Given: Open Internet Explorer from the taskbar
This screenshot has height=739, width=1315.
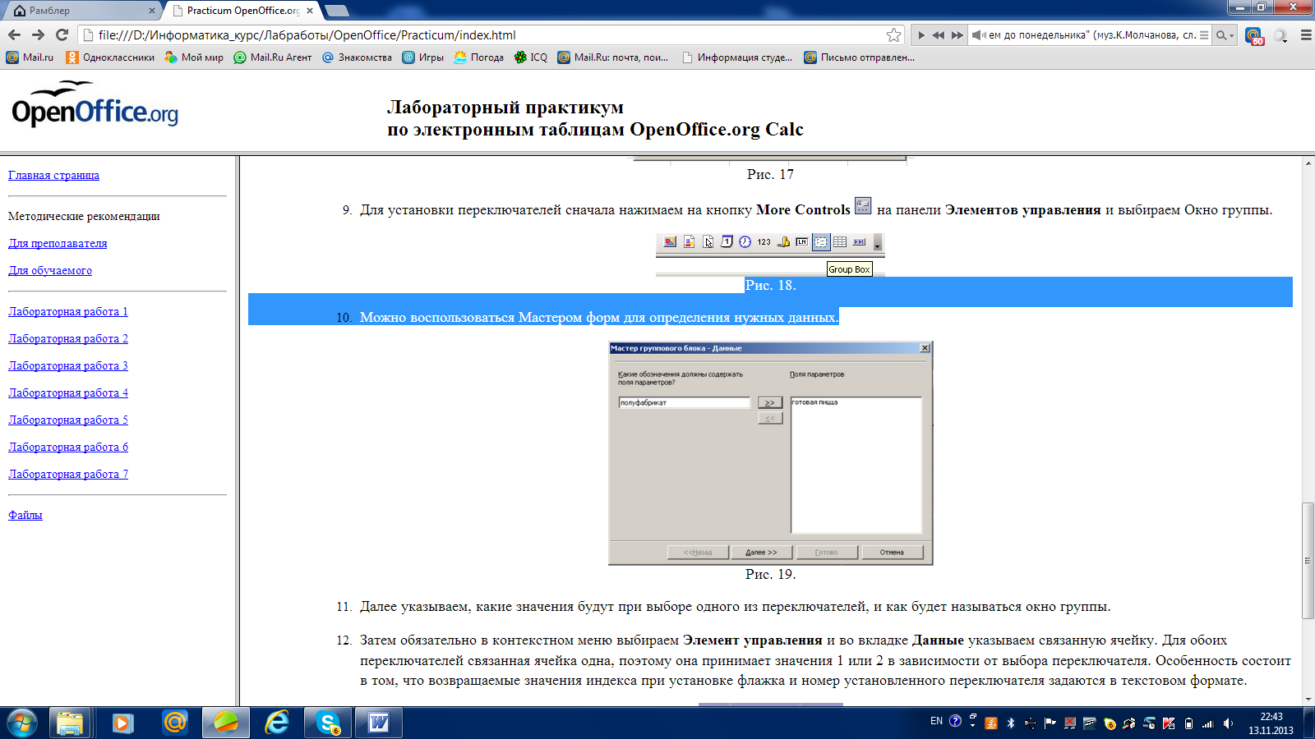Looking at the screenshot, I should (277, 723).
